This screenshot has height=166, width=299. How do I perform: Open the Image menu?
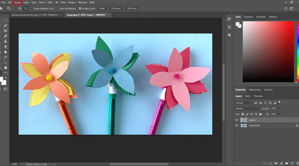pyautogui.click(x=17, y=2)
